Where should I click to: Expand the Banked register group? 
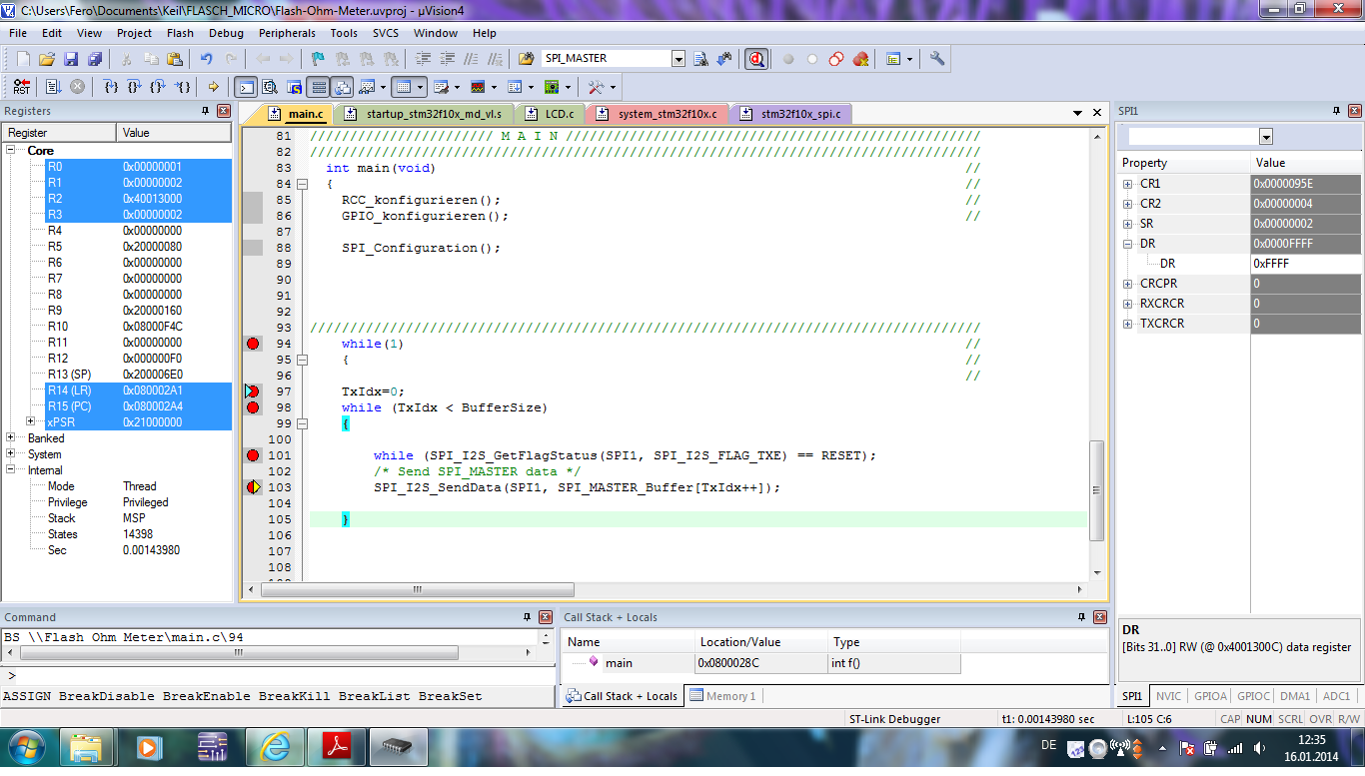click(11, 438)
